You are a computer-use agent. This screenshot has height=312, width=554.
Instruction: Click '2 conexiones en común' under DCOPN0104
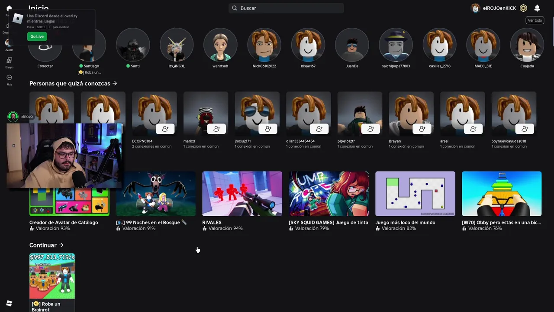151,146
